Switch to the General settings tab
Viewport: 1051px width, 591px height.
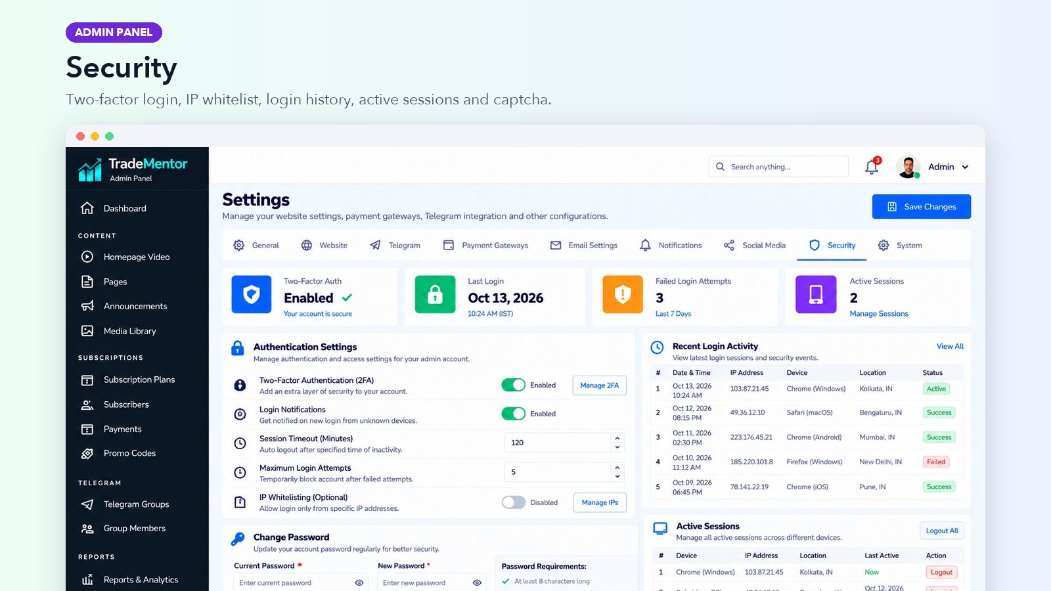[x=256, y=245]
